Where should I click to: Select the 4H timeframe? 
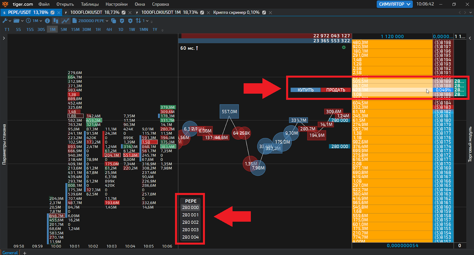pyautogui.click(x=109, y=29)
